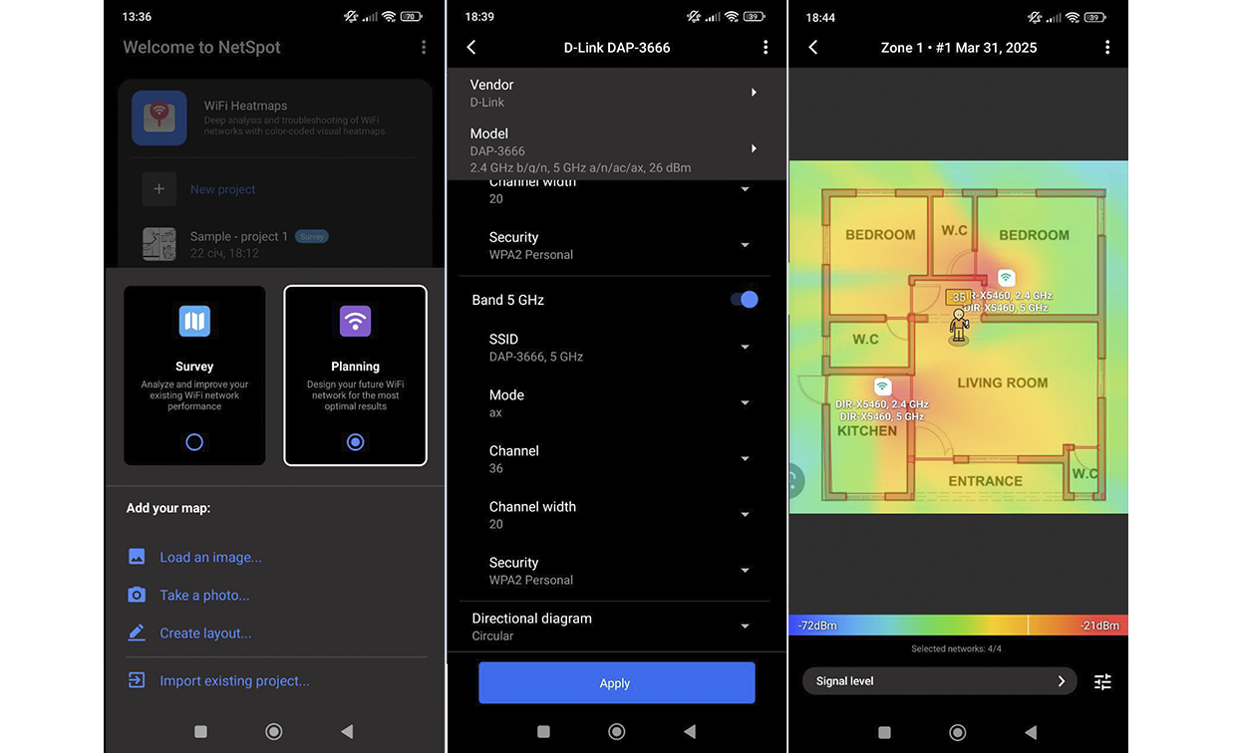1236x753 pixels.
Task: Click the signal strength dBm color scale
Action: coord(958,626)
